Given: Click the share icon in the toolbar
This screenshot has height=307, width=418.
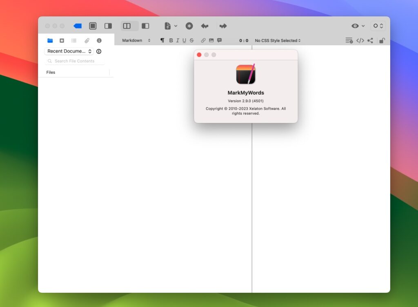Looking at the screenshot, I should click(x=371, y=40).
